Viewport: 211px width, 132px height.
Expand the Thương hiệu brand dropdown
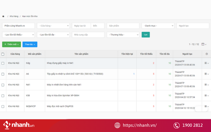click(123, 35)
